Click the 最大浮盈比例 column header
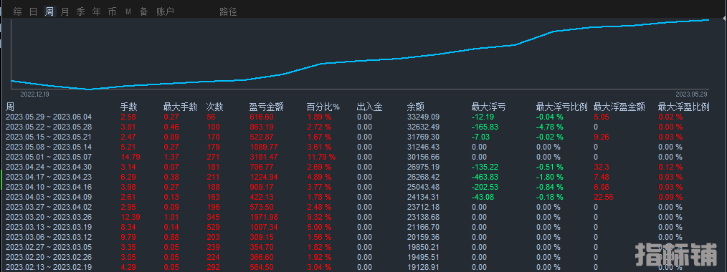Viewport: 727px width, 272px height. (684, 107)
